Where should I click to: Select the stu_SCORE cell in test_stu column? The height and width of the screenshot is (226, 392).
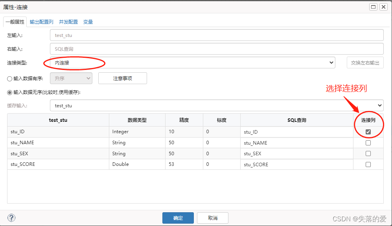pyautogui.click(x=58, y=164)
